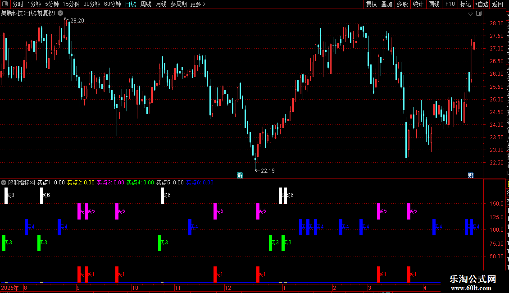Click the 买点6: 0.00 indicator value

pyautogui.click(x=200, y=183)
